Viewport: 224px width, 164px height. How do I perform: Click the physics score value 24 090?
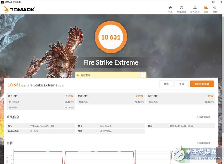139,96
